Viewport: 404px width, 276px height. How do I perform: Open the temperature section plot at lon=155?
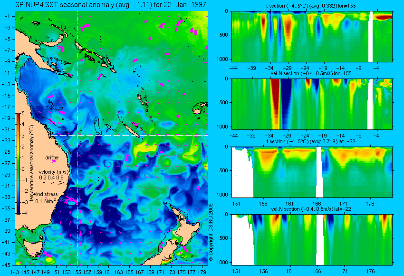tap(312, 36)
